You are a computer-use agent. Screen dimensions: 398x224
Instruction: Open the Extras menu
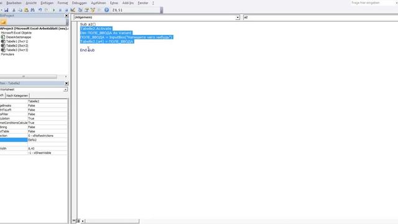(114, 3)
